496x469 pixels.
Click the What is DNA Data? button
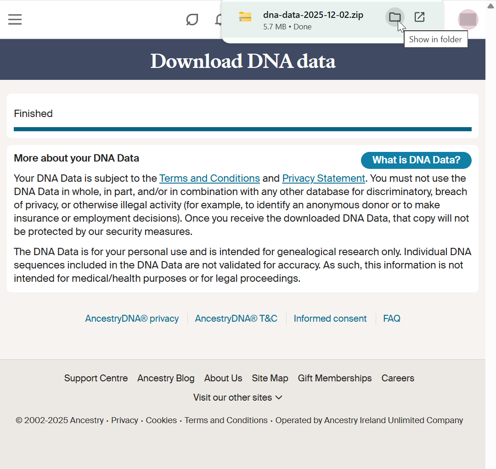click(416, 160)
